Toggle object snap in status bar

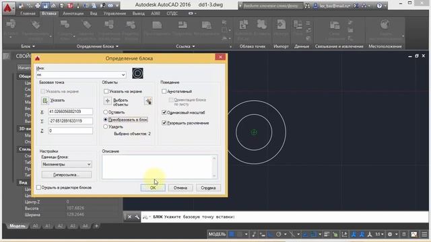(x=313, y=234)
